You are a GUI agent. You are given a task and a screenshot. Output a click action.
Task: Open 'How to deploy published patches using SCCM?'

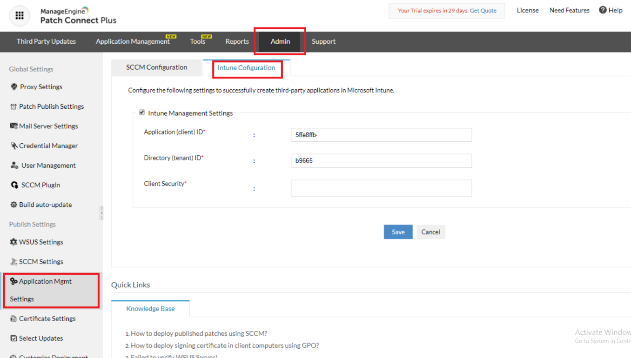tap(199, 333)
